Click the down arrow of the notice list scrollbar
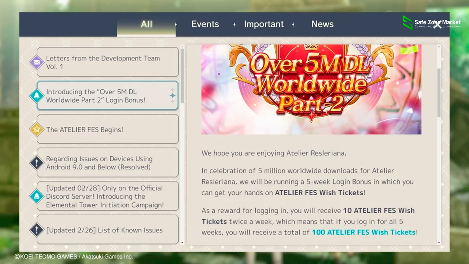Image resolution: width=469 pixels, height=264 pixels. click(182, 242)
